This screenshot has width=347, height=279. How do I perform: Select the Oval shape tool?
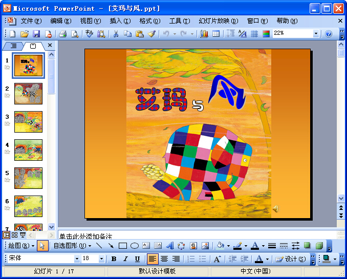point(135,246)
